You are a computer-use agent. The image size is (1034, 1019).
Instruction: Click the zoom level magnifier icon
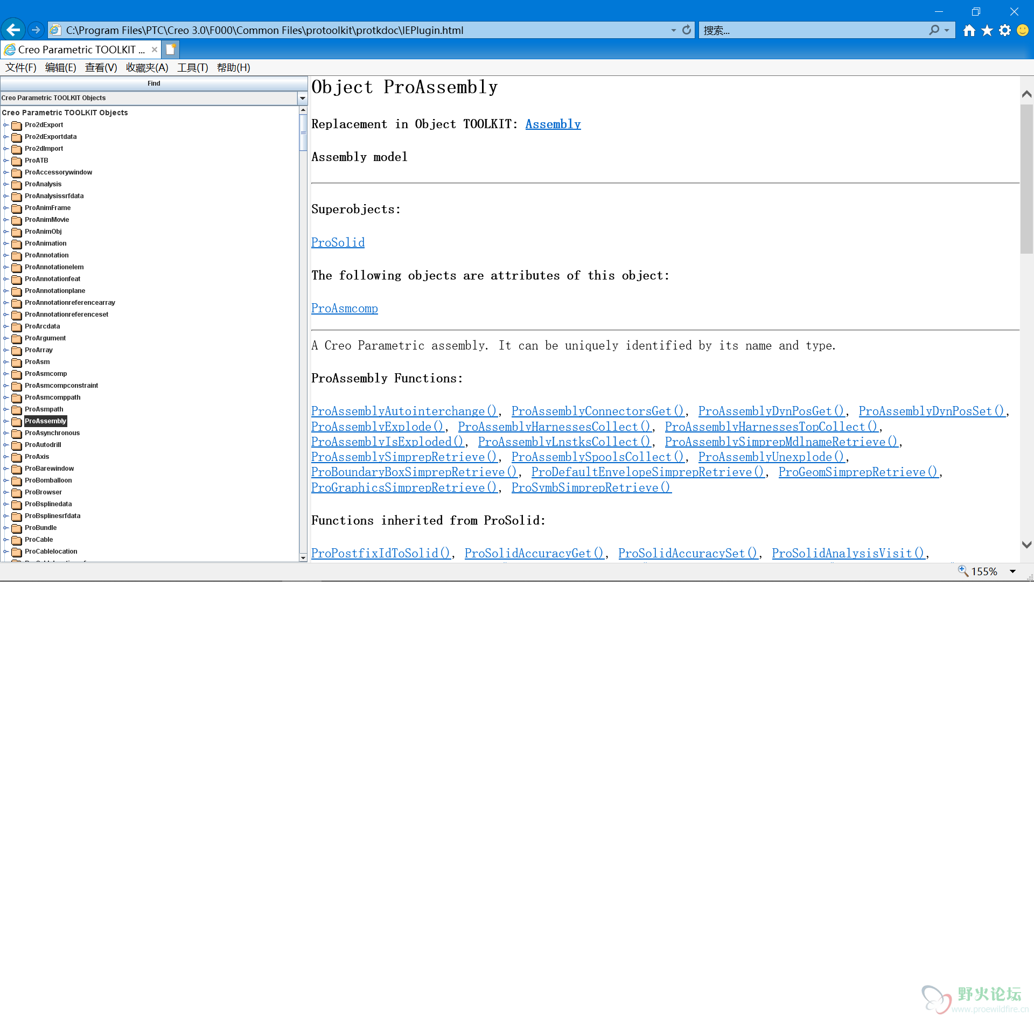click(963, 571)
